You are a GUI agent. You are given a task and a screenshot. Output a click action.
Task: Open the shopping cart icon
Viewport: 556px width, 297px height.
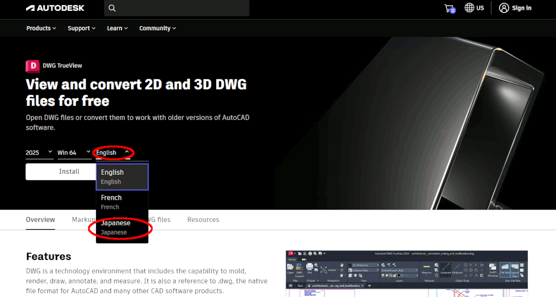(x=450, y=8)
